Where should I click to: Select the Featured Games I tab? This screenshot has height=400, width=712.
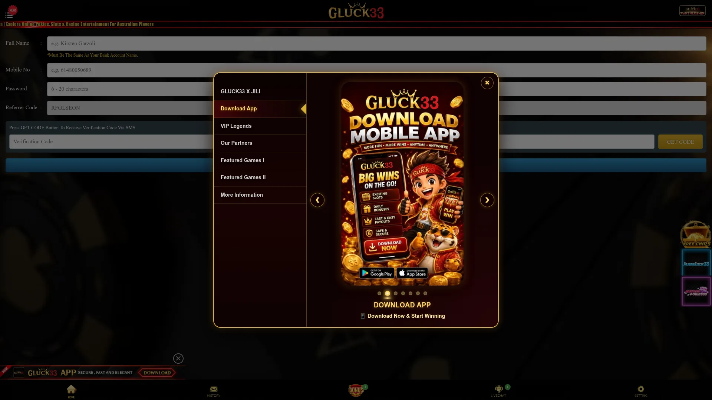pyautogui.click(x=260, y=160)
